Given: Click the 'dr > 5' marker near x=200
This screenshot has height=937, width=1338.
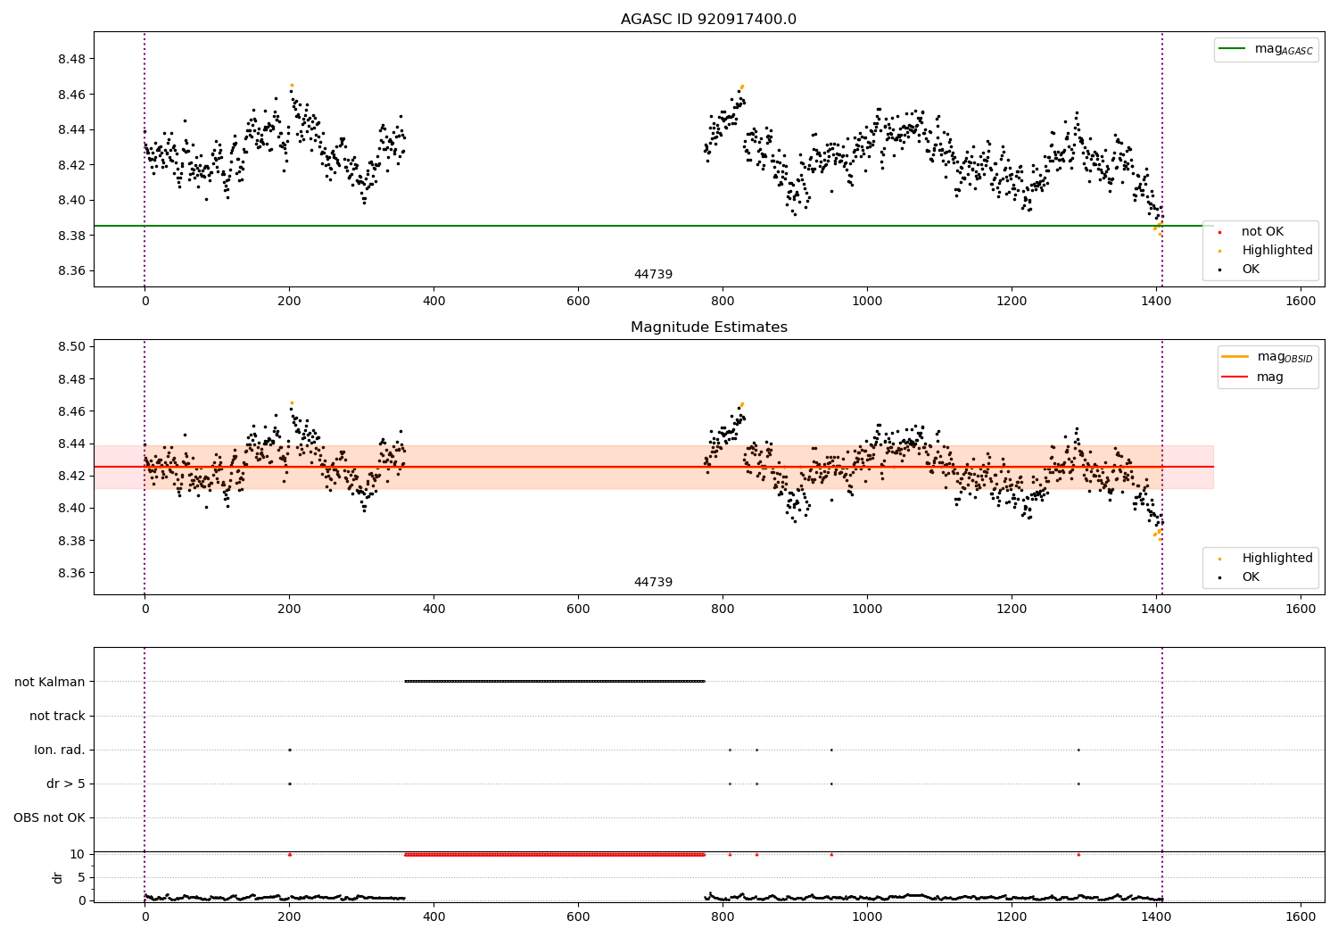Looking at the screenshot, I should (289, 784).
